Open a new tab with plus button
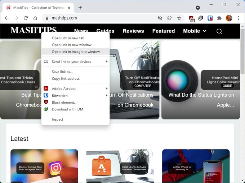The height and width of the screenshot is (183, 245). (80, 8)
